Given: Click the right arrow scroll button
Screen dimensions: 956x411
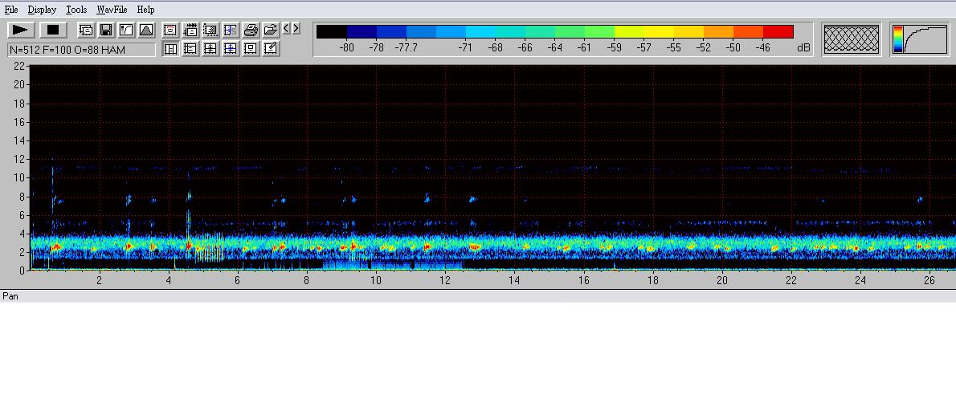Looking at the screenshot, I should (296, 29).
